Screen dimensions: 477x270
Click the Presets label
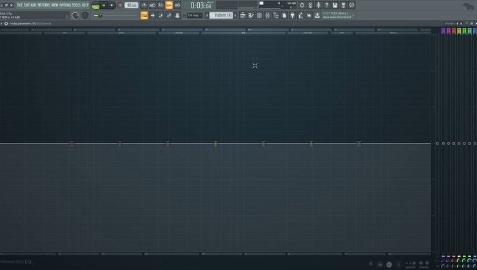450,23
